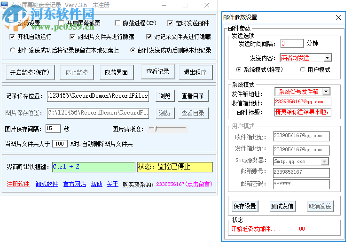
Task: Select 邮件发送成功后删除本地记录 radio
Action: (133, 50)
